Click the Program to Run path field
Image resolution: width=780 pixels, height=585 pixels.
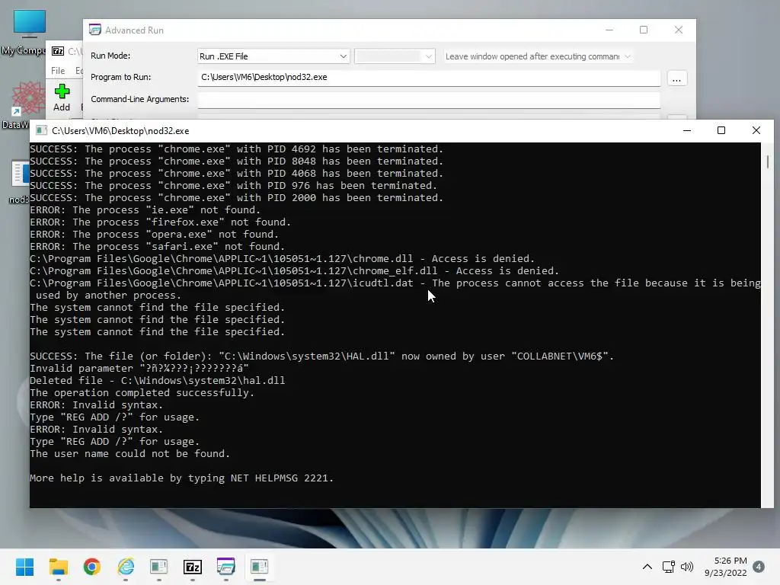coord(429,77)
